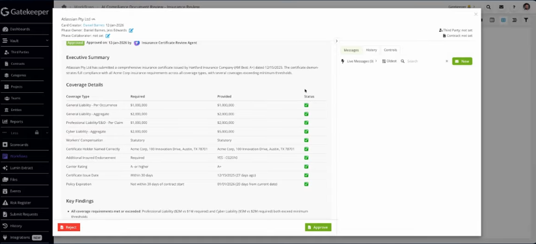Open the mail envelope icon in top bar
This screenshot has width=536, height=244.
point(501,7)
